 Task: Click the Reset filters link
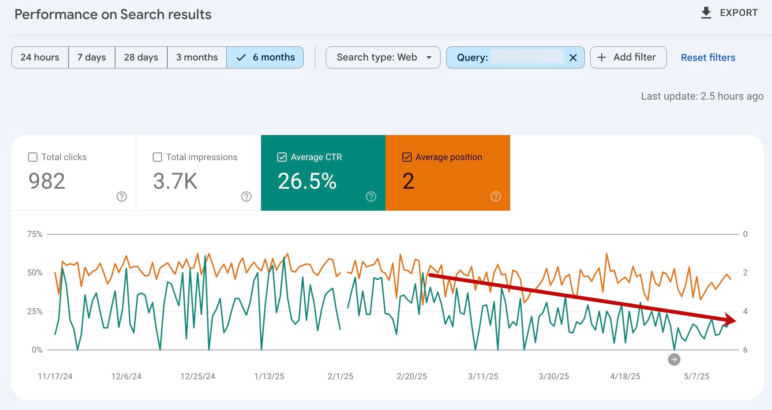[708, 57]
